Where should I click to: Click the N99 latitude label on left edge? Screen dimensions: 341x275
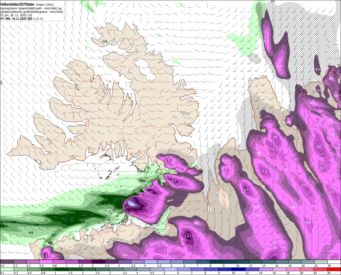pos(1,83)
